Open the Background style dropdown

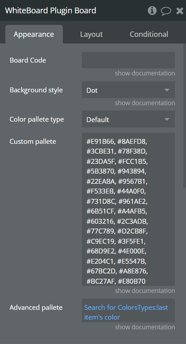point(128,90)
